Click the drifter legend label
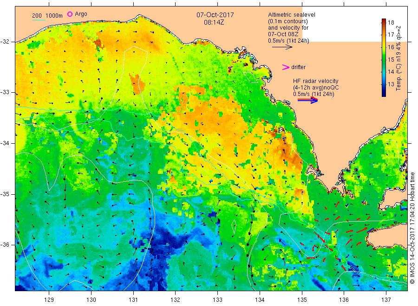 coord(298,67)
